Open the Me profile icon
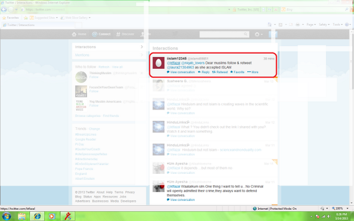Viewport: 354px width, 221px height. pyautogui.click(x=142, y=34)
